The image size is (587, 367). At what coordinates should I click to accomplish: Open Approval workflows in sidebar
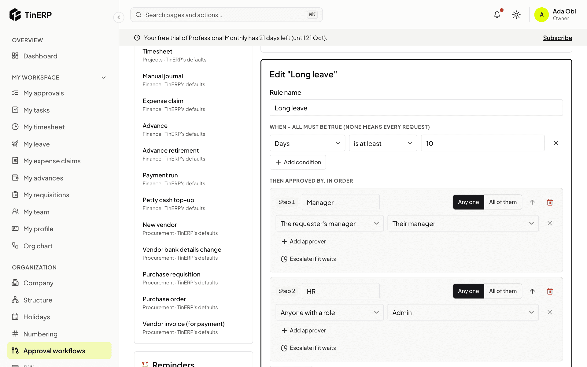click(59, 350)
